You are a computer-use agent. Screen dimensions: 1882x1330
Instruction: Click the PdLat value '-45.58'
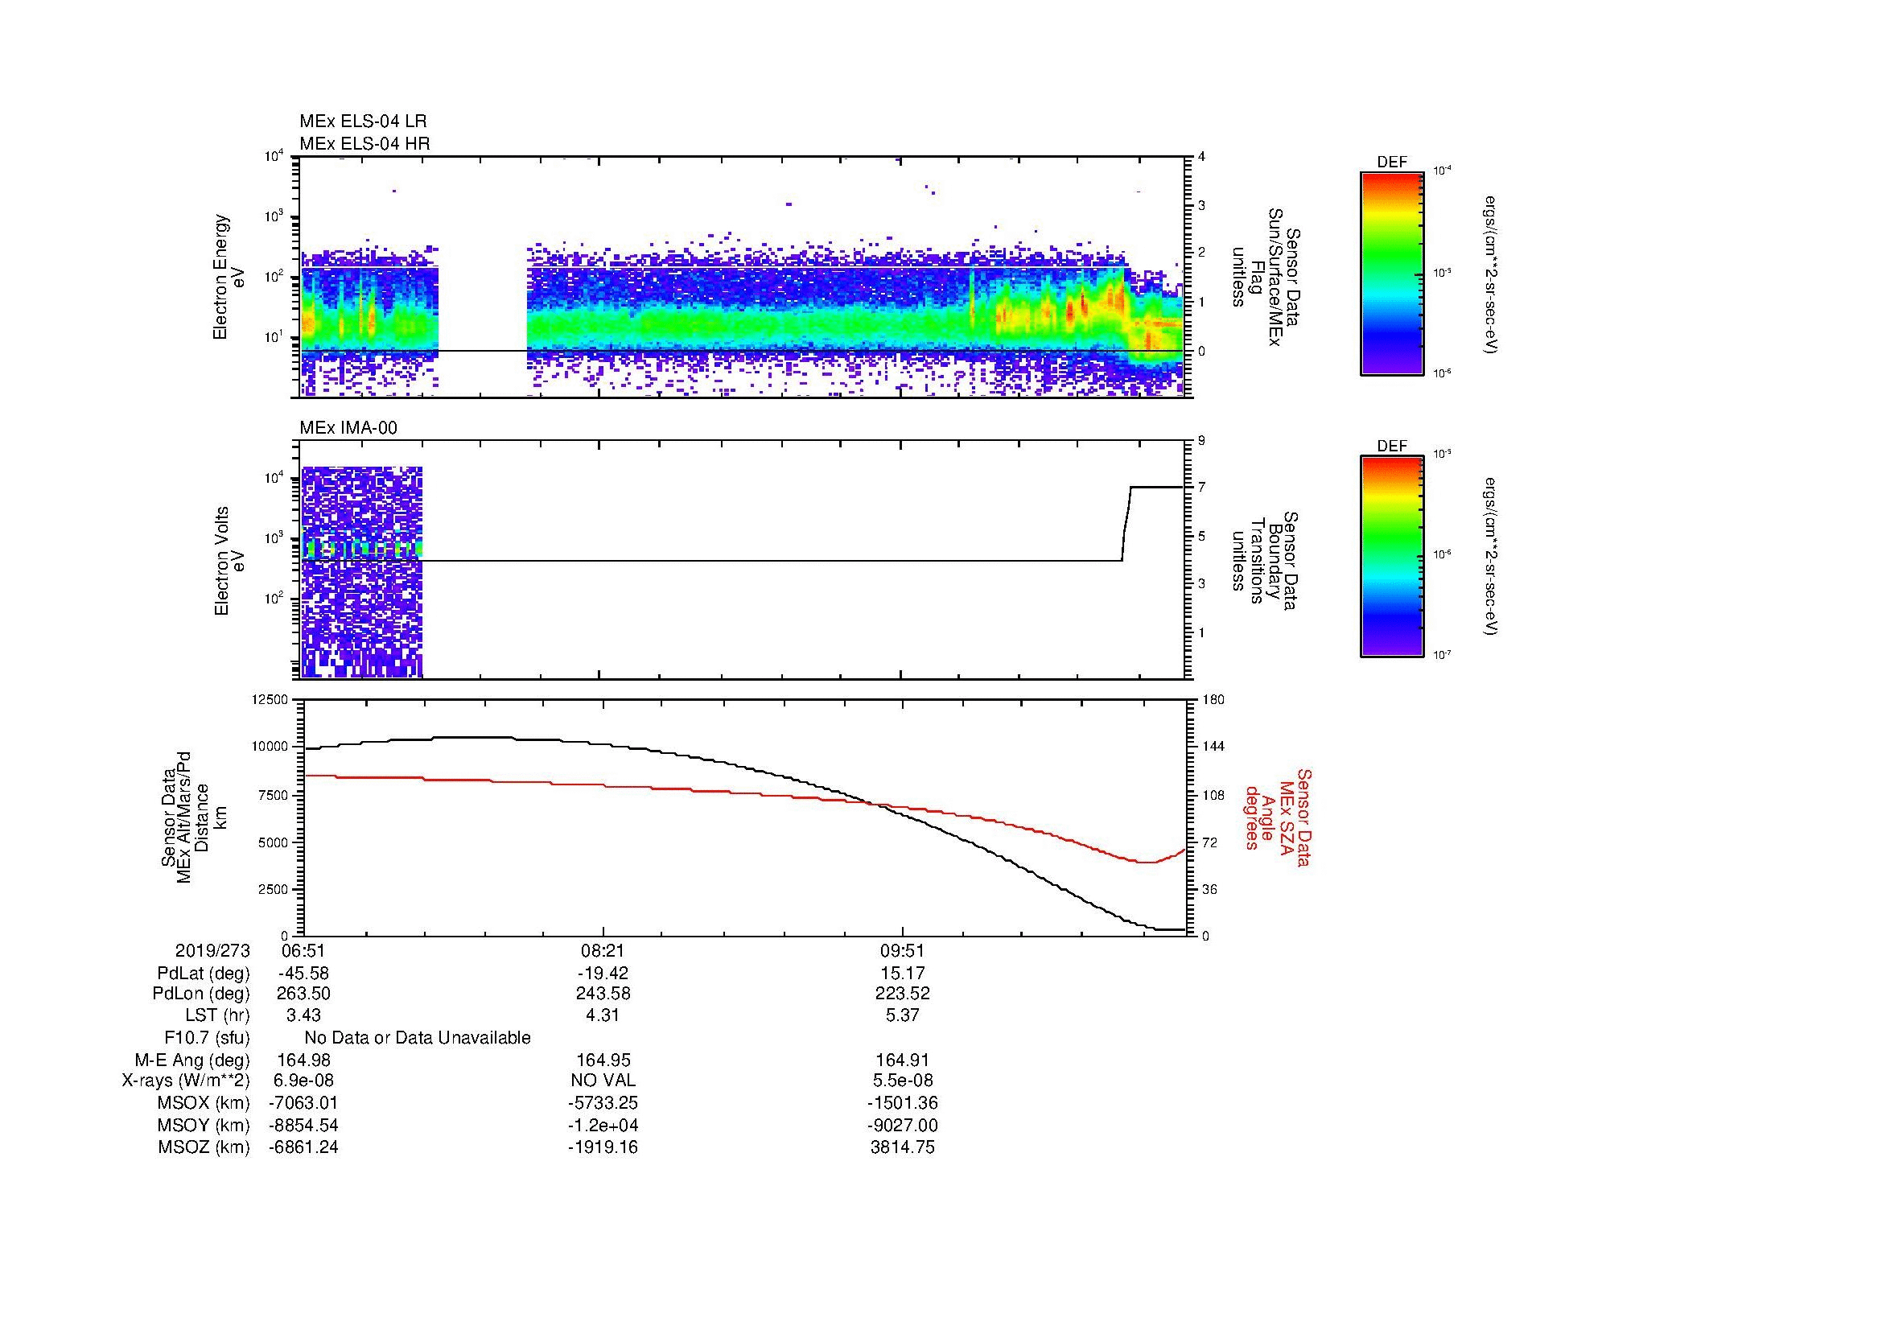point(303,974)
